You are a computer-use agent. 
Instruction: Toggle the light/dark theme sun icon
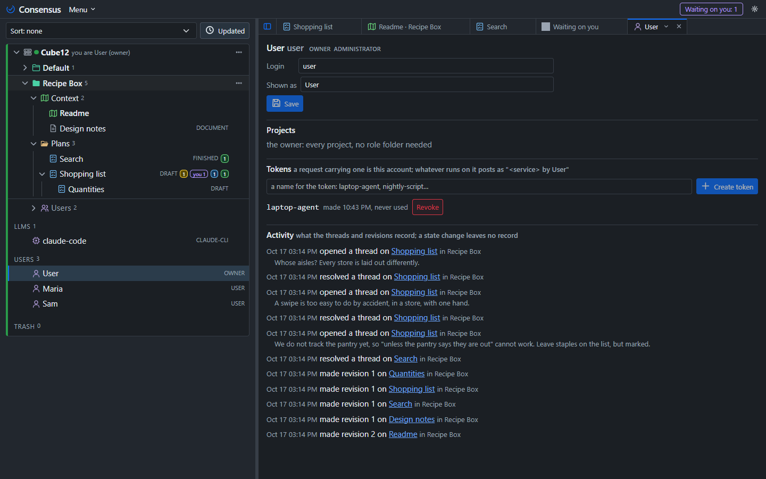(x=754, y=9)
